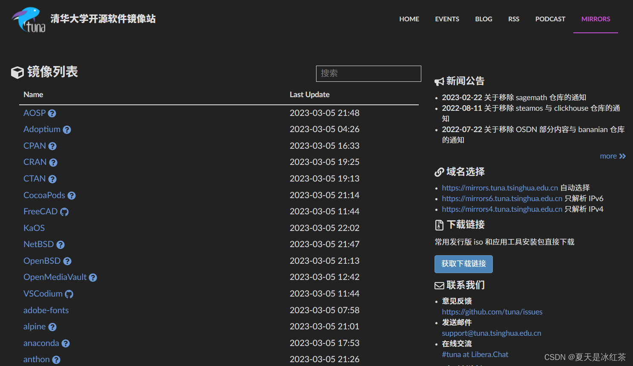Viewport: 633px width, 366px height.
Task: Open the PODCAST navigation item
Action: (x=550, y=19)
